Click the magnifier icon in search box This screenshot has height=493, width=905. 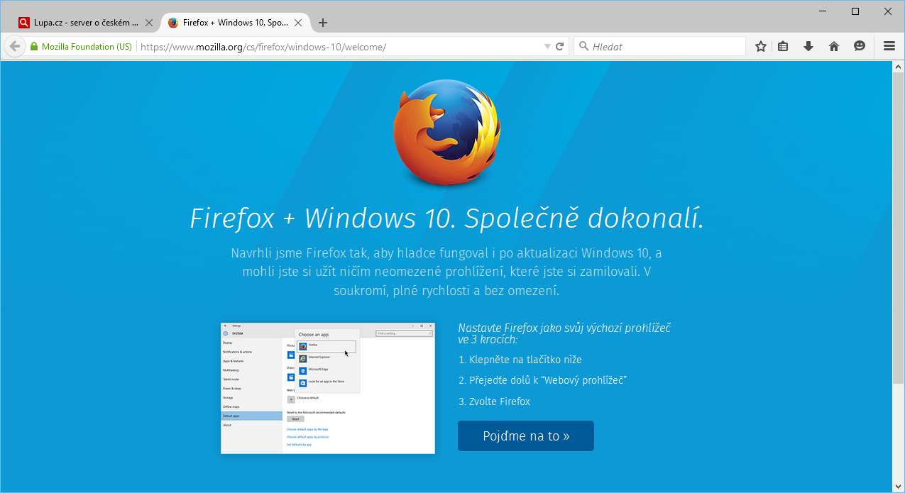pyautogui.click(x=584, y=46)
